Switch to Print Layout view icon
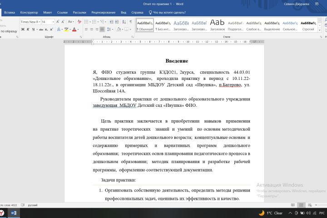The width and height of the screenshot is (327, 218). pyautogui.click(x=301, y=205)
